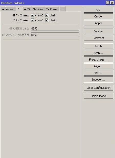Apply the interface settings
This screenshot has height=158, width=115.
tap(98, 23)
